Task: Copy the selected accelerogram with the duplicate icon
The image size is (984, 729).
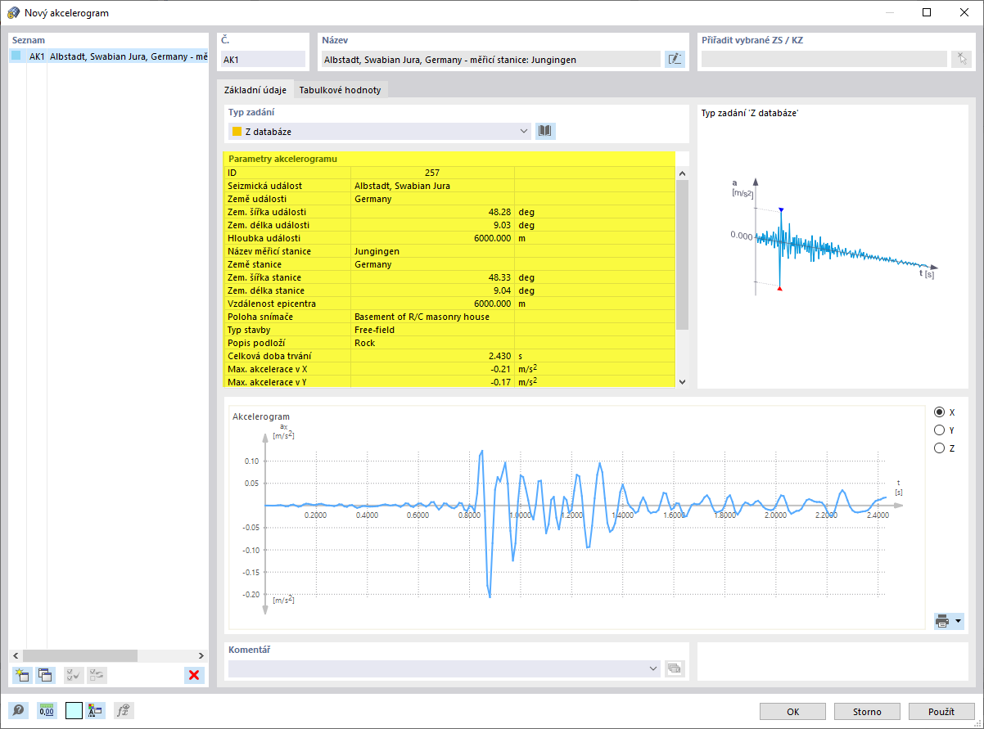Action: 45,675
